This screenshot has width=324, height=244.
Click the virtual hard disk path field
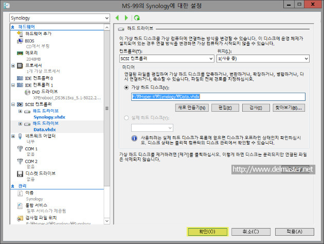[x=218, y=97]
